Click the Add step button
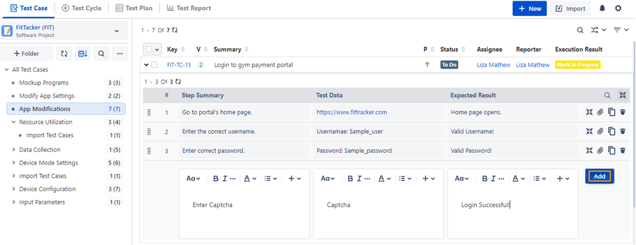 [600, 176]
